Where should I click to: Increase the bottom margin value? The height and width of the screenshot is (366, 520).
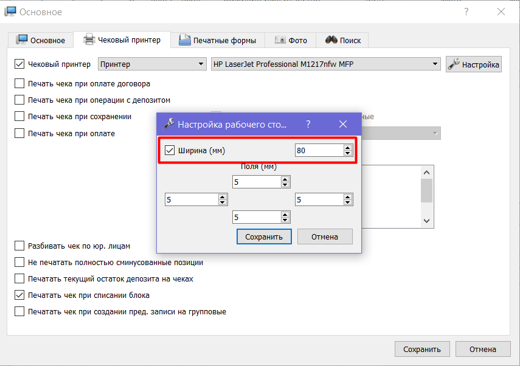[285, 214]
